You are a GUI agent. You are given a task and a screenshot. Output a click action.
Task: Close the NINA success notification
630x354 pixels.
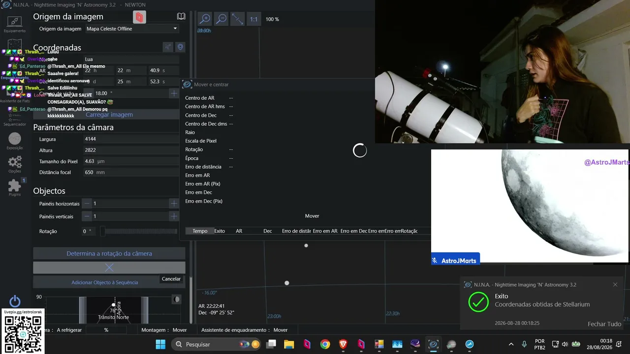[x=615, y=285]
